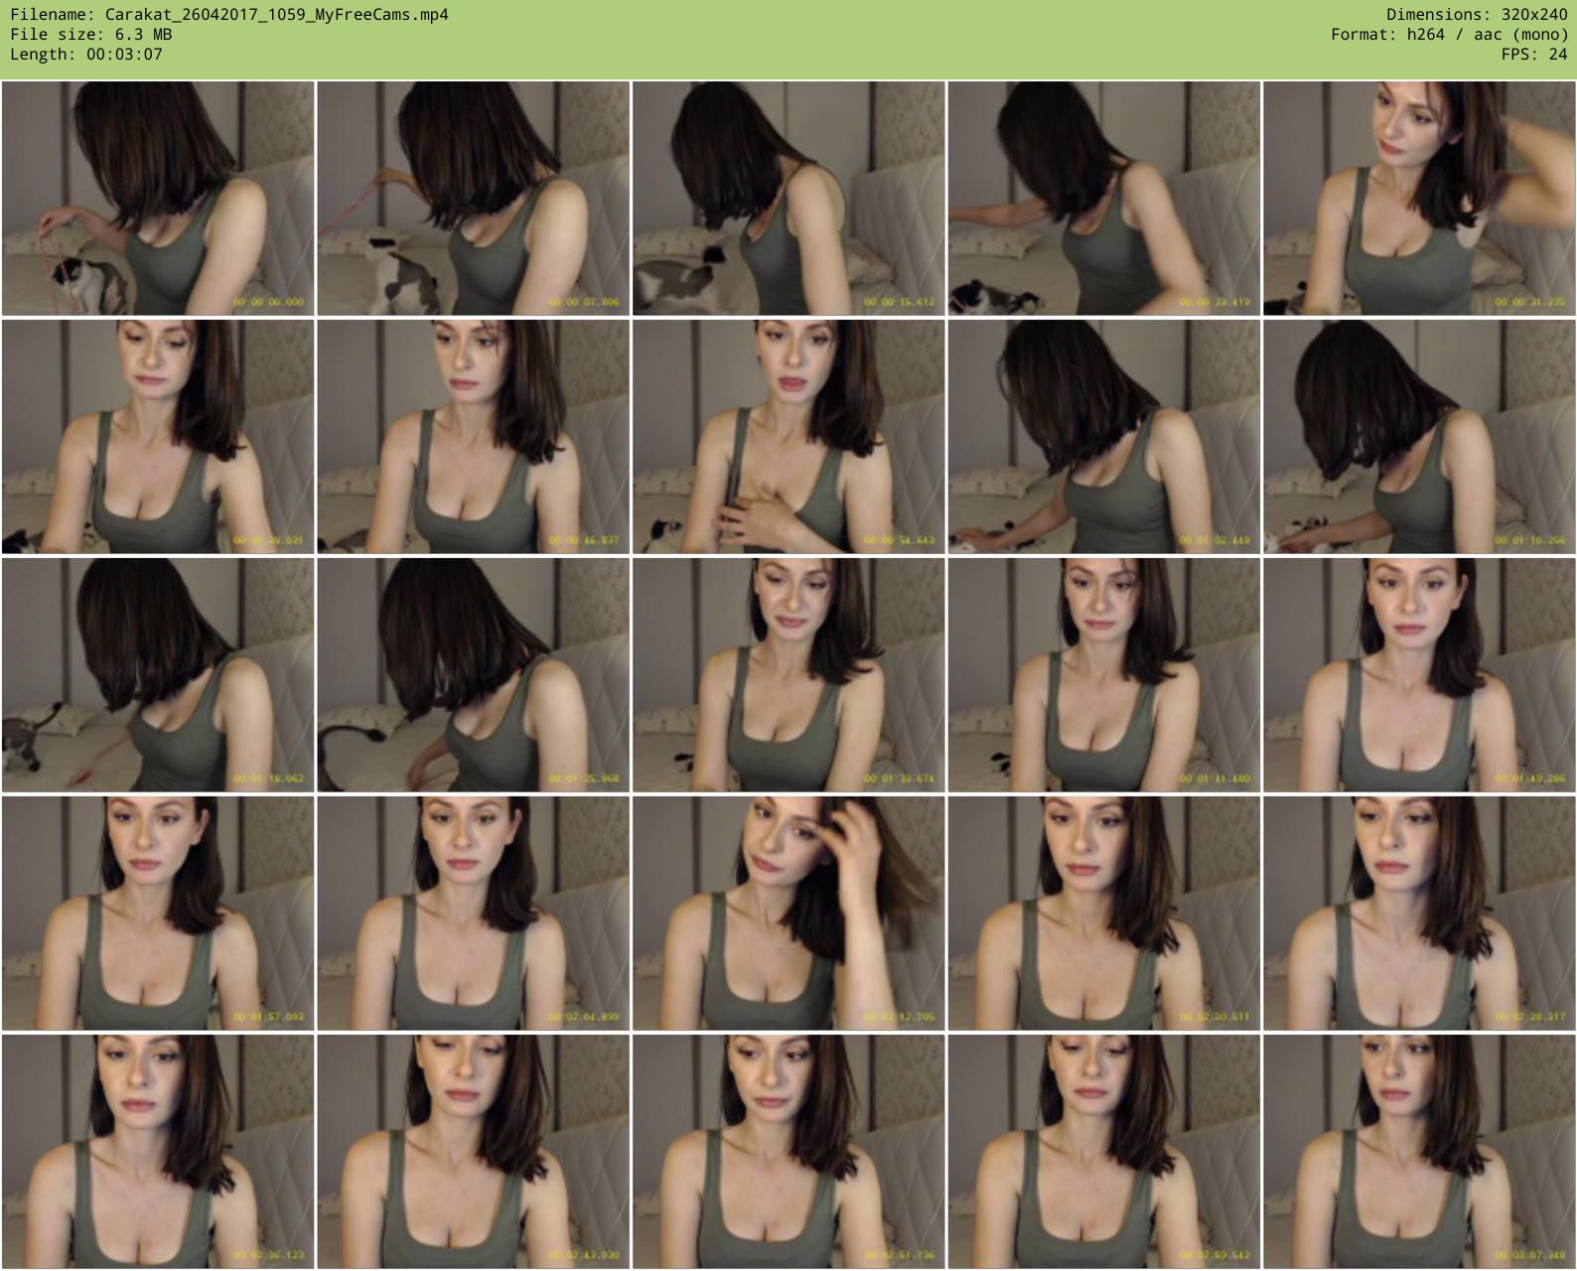
Task: Click the frame timestamped 00:02:36.123
Action: click(x=158, y=1152)
